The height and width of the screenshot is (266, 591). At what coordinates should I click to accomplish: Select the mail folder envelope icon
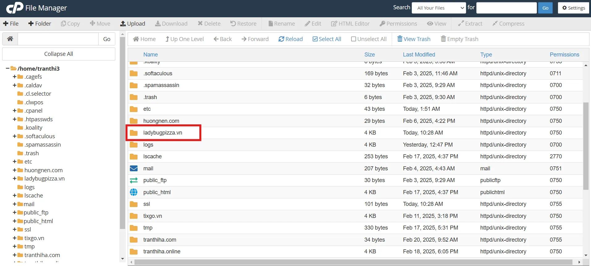click(x=134, y=168)
